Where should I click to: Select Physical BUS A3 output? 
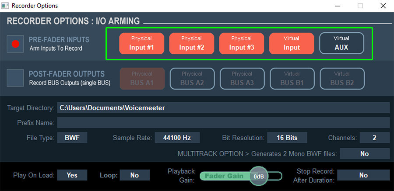click(x=242, y=79)
